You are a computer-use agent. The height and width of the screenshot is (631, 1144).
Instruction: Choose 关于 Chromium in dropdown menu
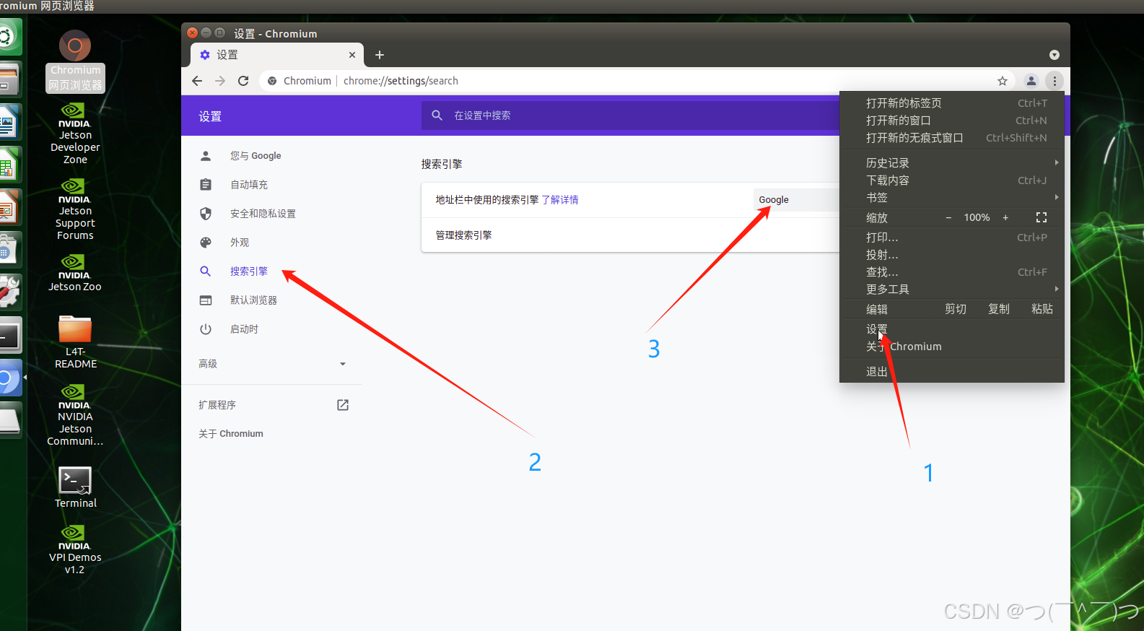click(x=952, y=347)
